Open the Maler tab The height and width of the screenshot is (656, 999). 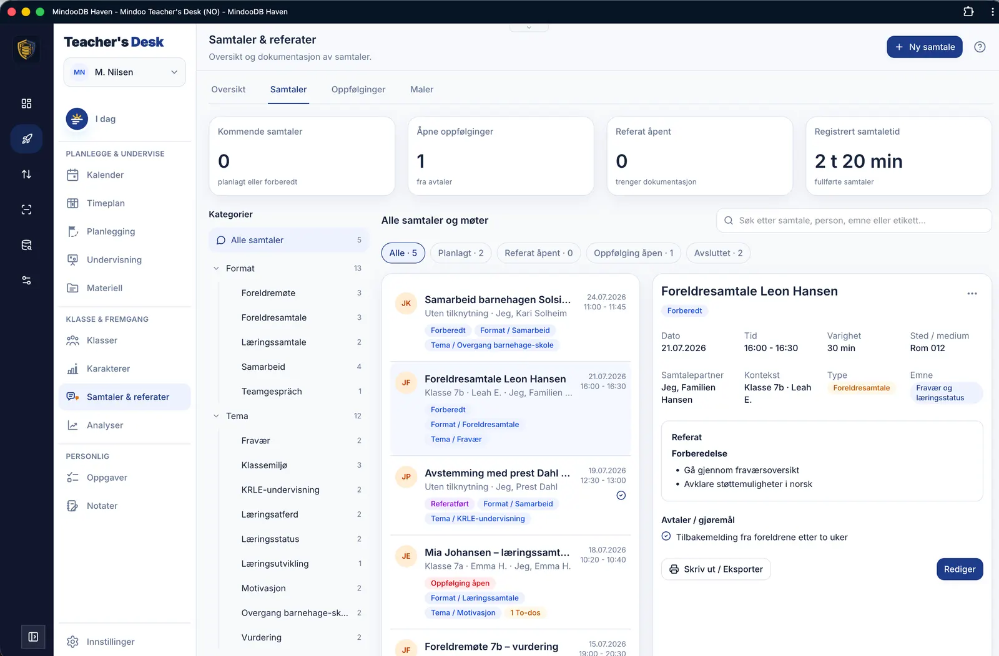[421, 89]
